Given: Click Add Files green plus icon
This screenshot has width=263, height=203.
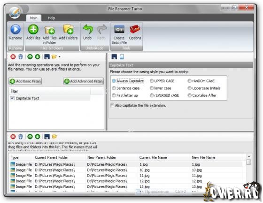Looking at the screenshot, I should click(x=33, y=29).
